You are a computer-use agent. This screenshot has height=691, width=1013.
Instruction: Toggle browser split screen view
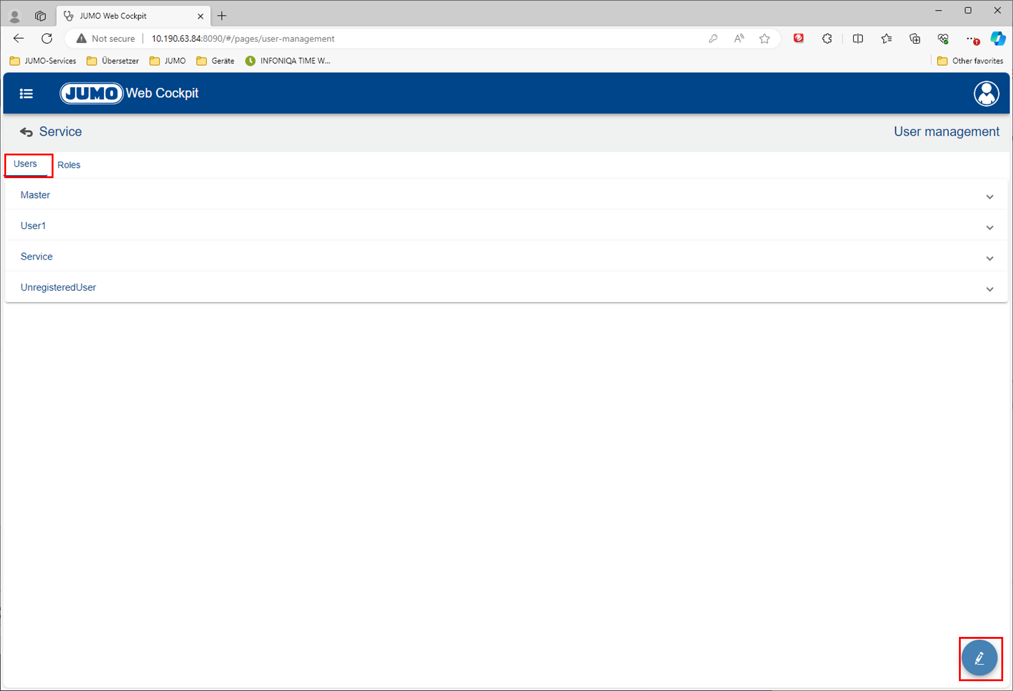[x=857, y=39]
